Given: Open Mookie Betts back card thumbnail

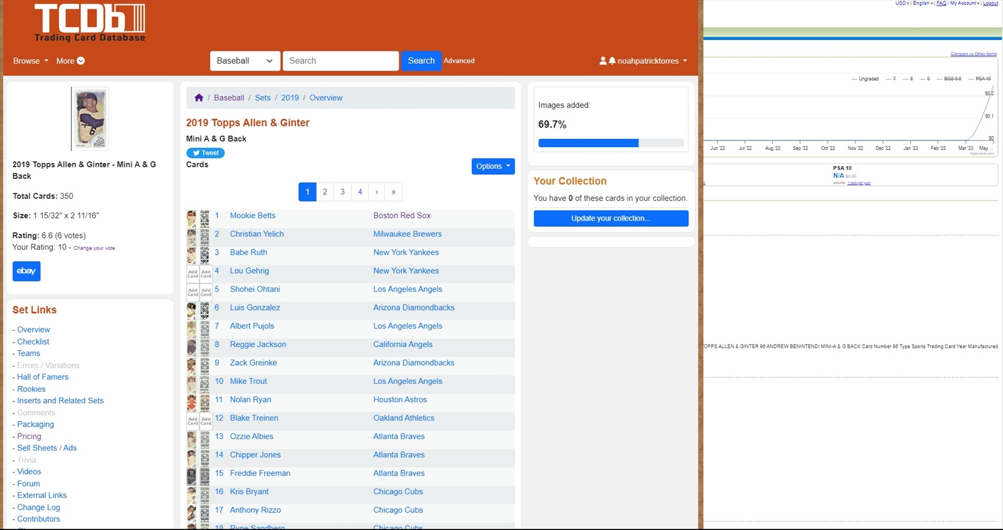Looking at the screenshot, I should click(204, 219).
